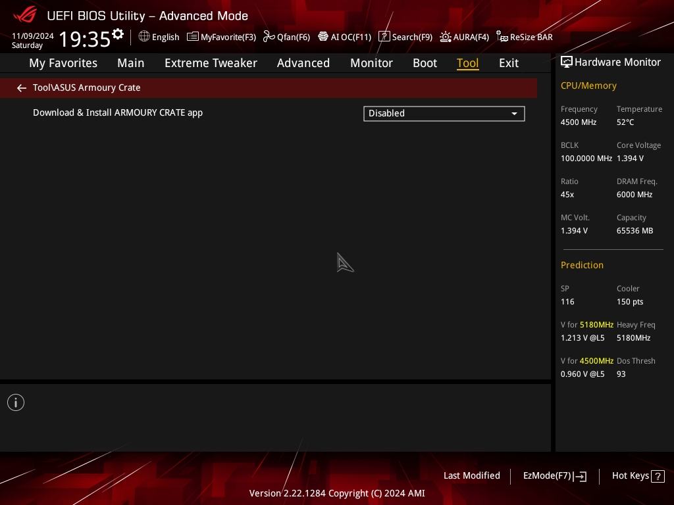
Task: Click the 100.0000 MHz BCLK value
Action: [586, 158]
